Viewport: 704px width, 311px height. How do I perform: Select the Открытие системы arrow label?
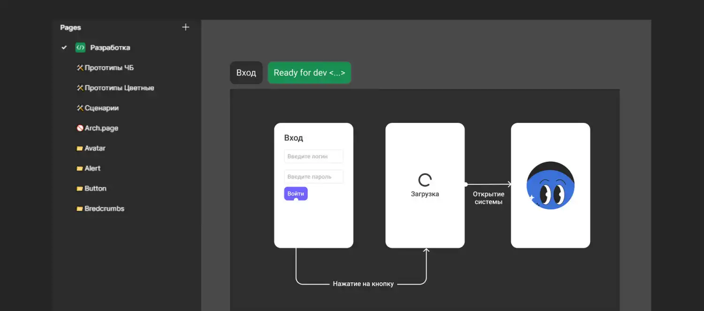(489, 198)
